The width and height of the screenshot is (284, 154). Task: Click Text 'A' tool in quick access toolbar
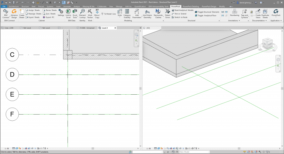[x=50, y=2]
